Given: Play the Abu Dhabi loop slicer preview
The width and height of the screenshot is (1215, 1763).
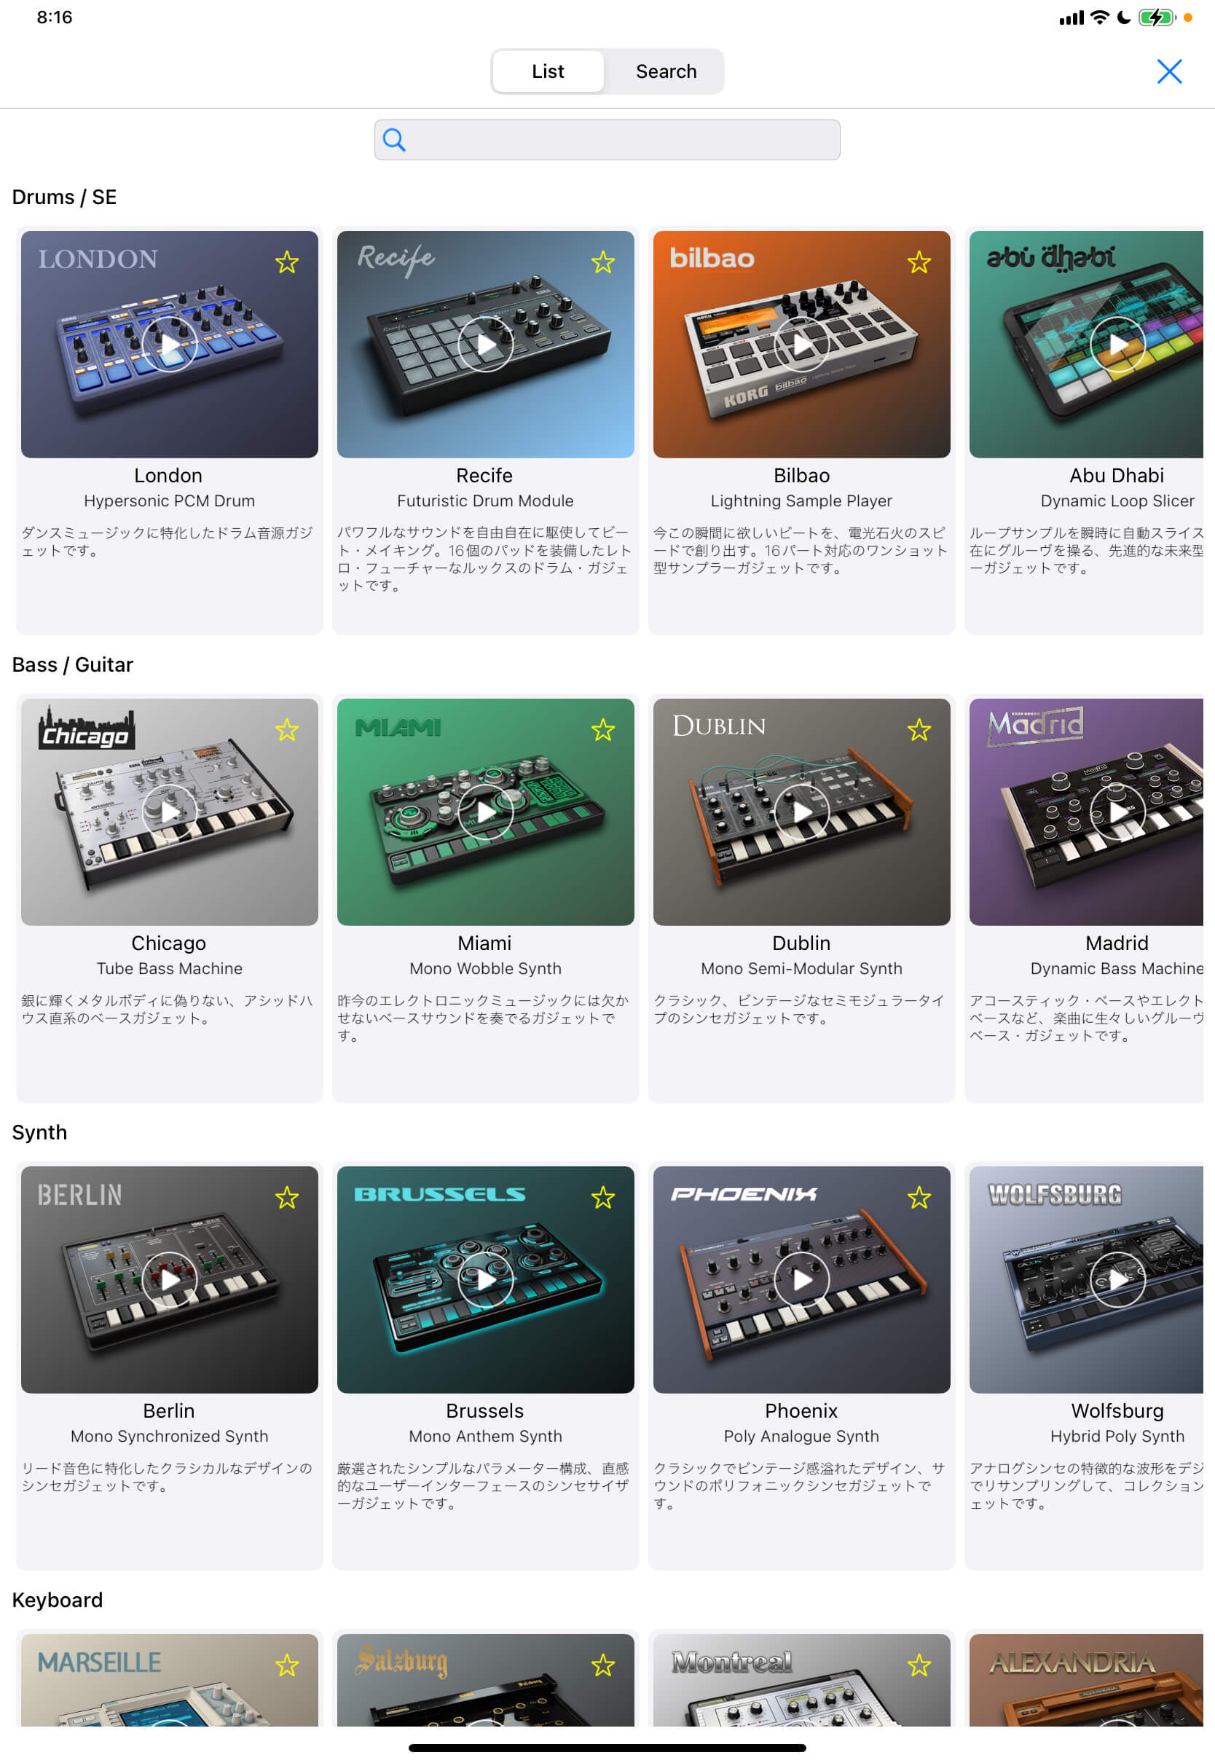Looking at the screenshot, I should [x=1117, y=345].
